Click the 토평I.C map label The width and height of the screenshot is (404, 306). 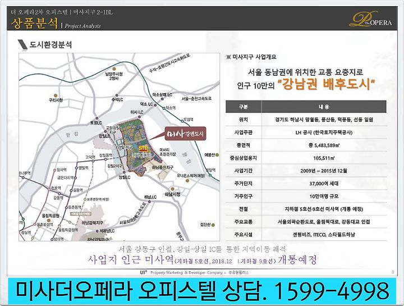tap(96, 123)
